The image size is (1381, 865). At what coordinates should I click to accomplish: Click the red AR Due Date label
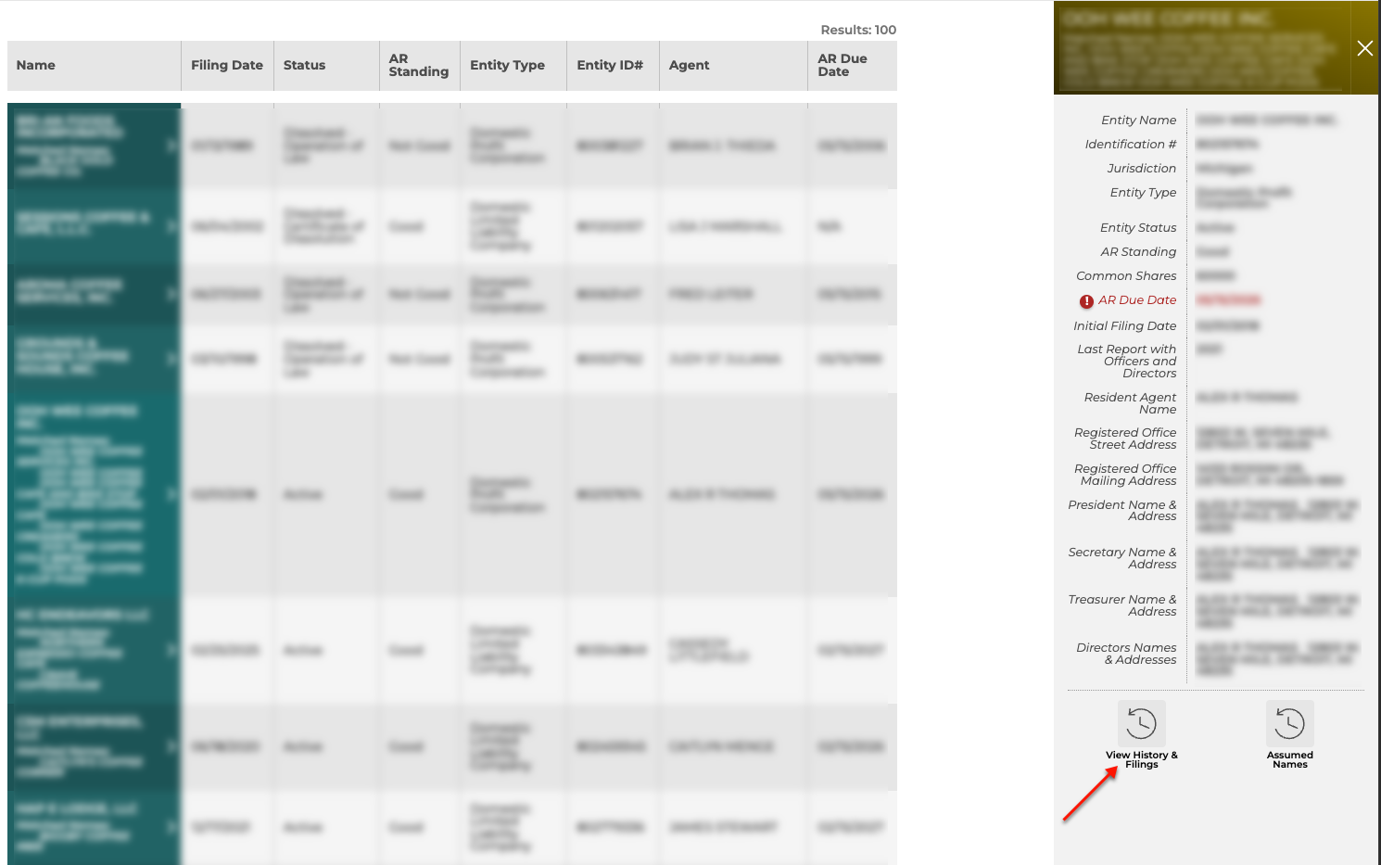[x=1137, y=300]
